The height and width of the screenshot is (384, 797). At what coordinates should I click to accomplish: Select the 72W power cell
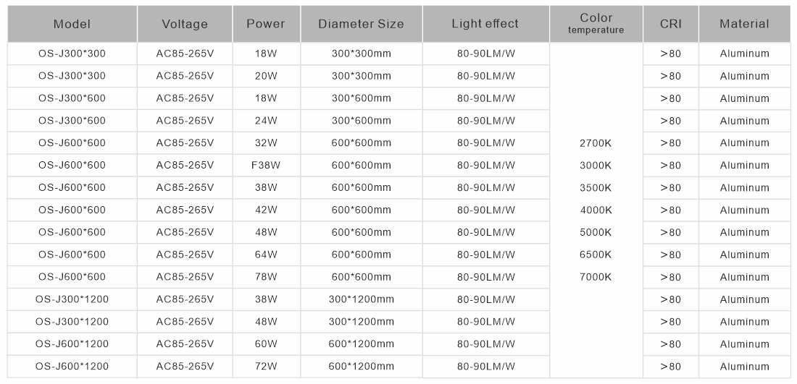tap(266, 367)
